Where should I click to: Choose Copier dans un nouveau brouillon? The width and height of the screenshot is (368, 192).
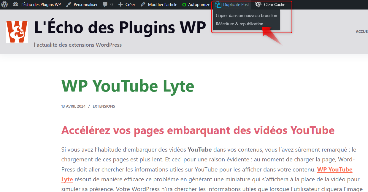coord(246,15)
